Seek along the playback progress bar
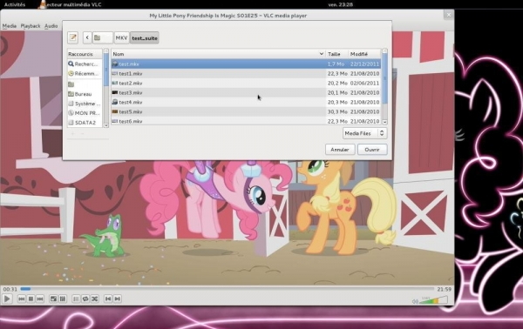The width and height of the screenshot is (523, 329). pos(228,289)
